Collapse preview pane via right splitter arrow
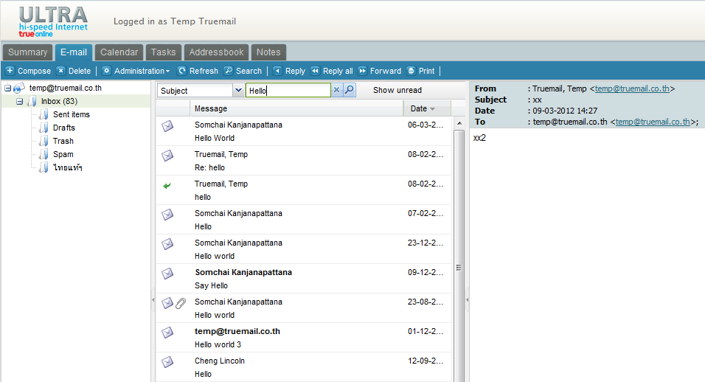 467,299
